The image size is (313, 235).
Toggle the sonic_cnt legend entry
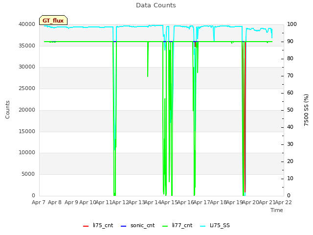138,225
